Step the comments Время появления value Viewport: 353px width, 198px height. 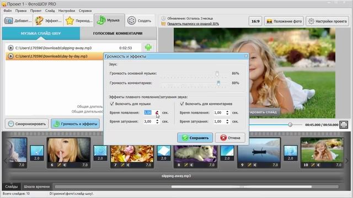(227, 112)
